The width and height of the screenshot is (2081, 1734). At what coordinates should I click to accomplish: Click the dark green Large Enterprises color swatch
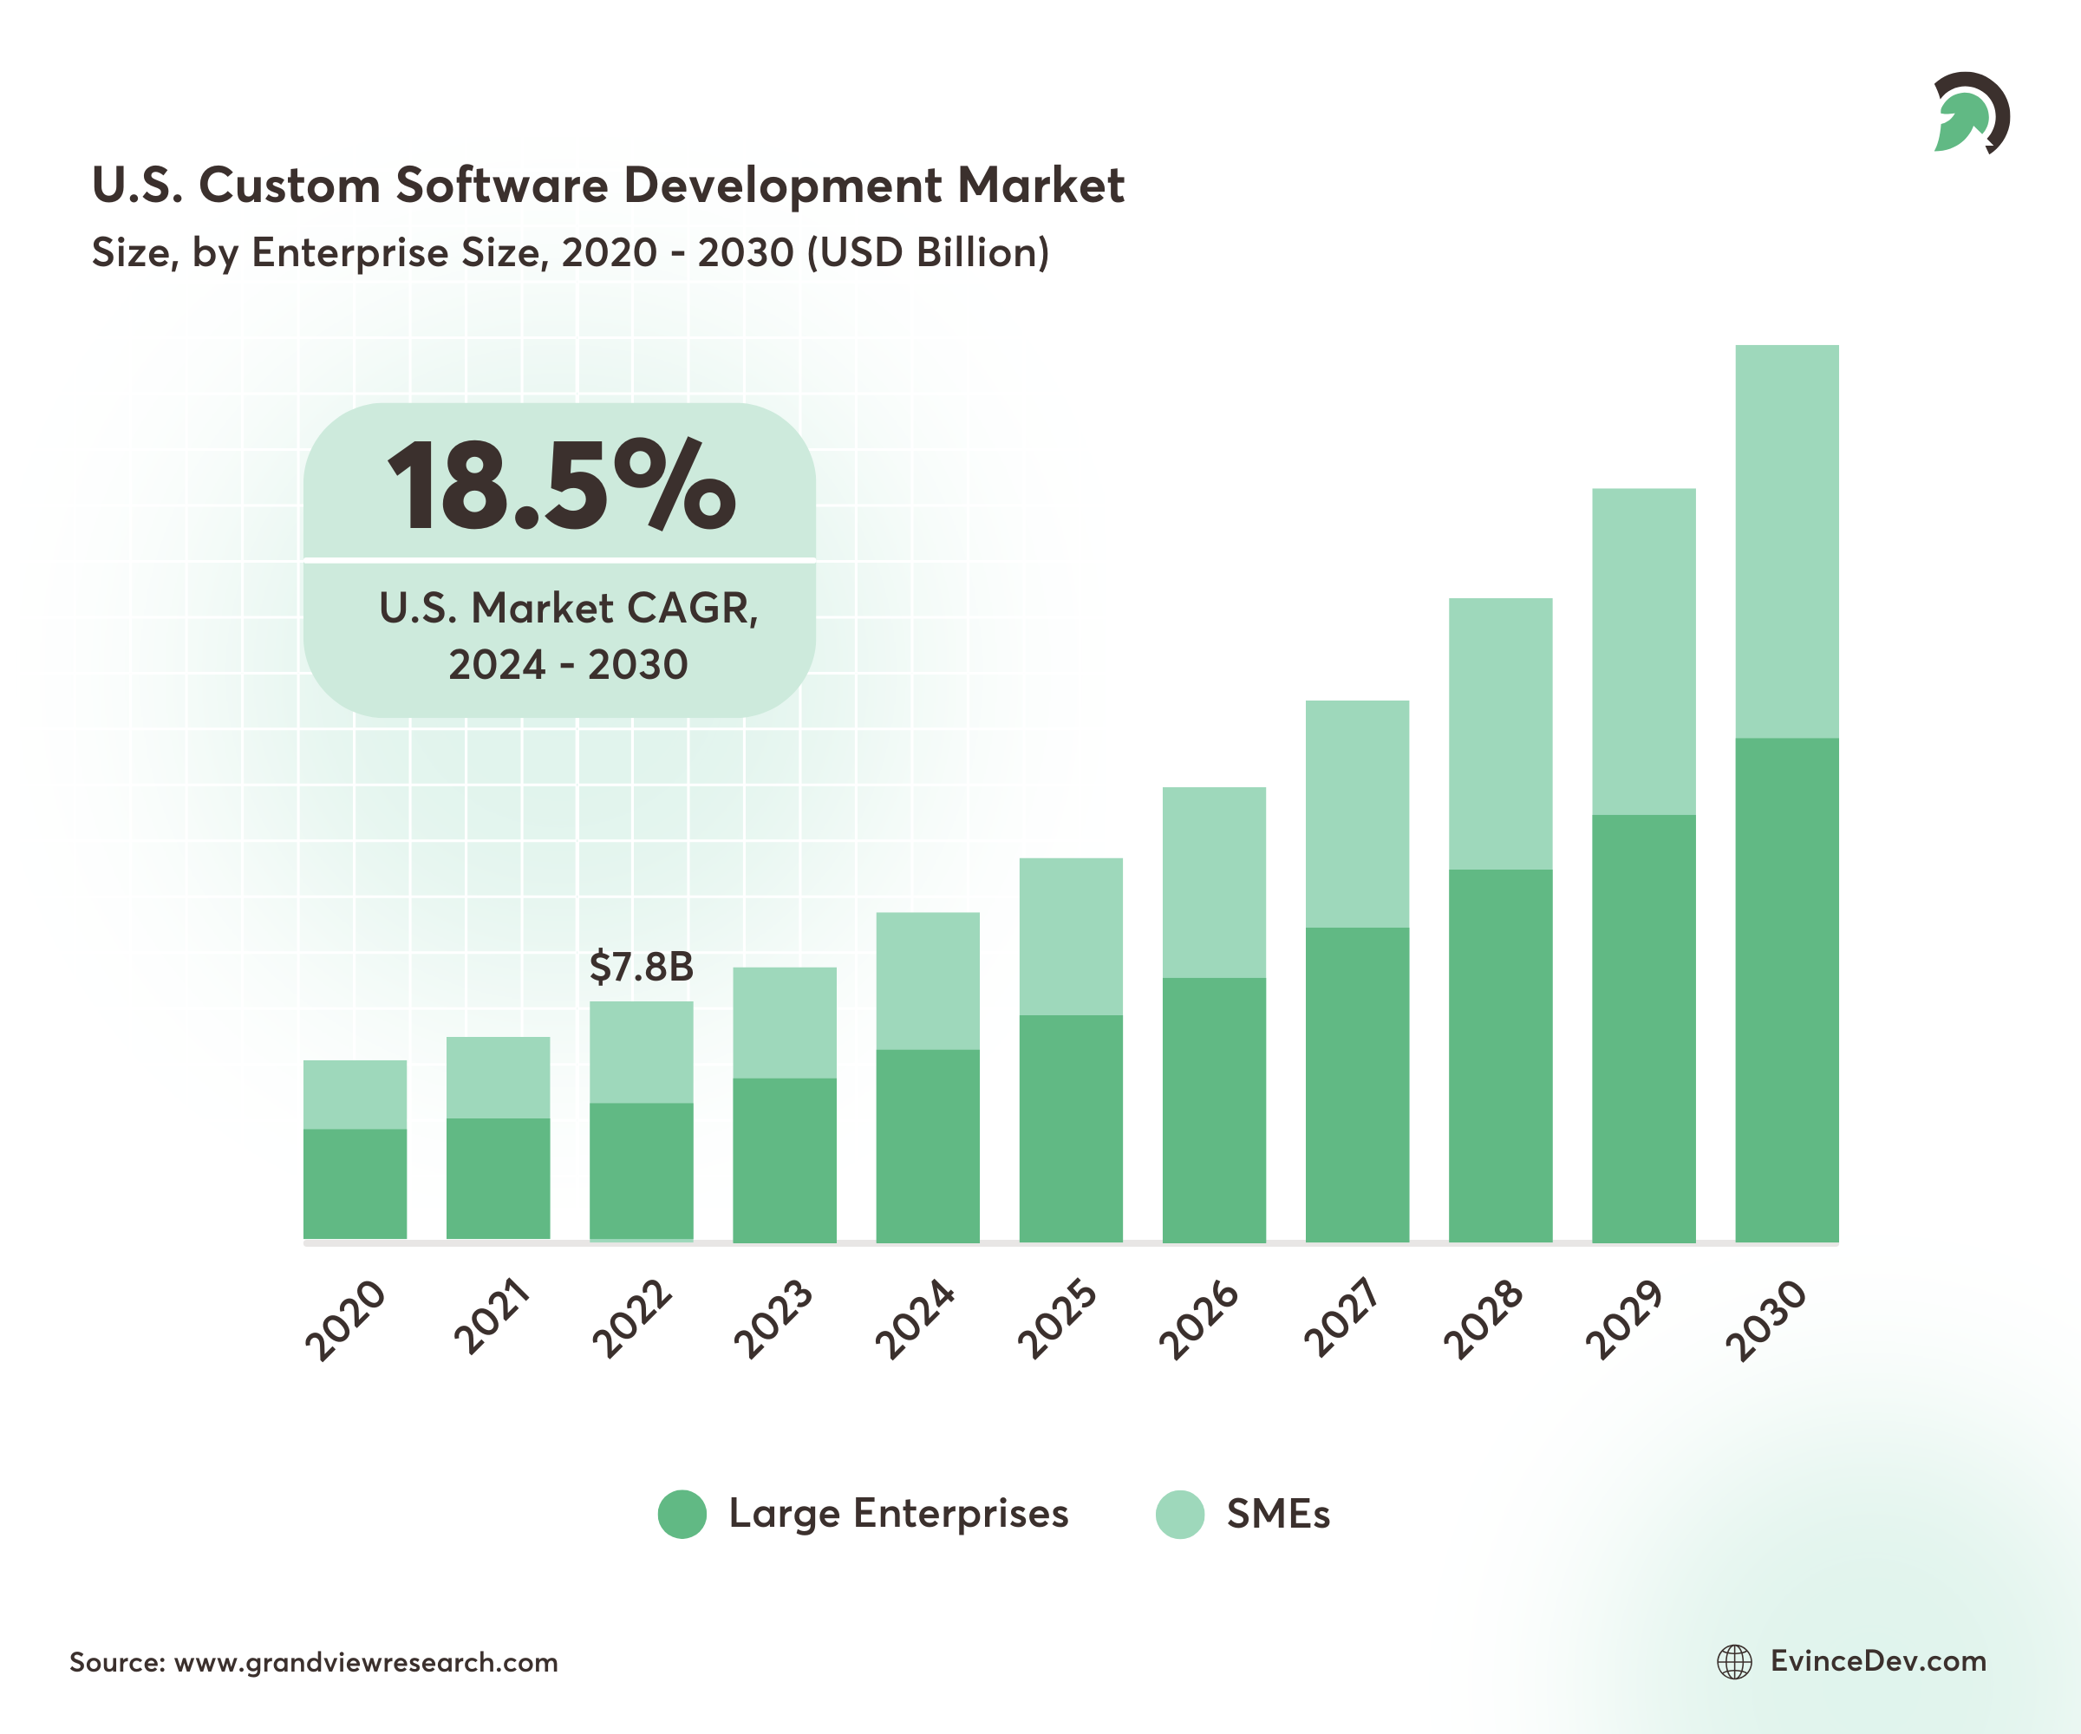point(684,1515)
